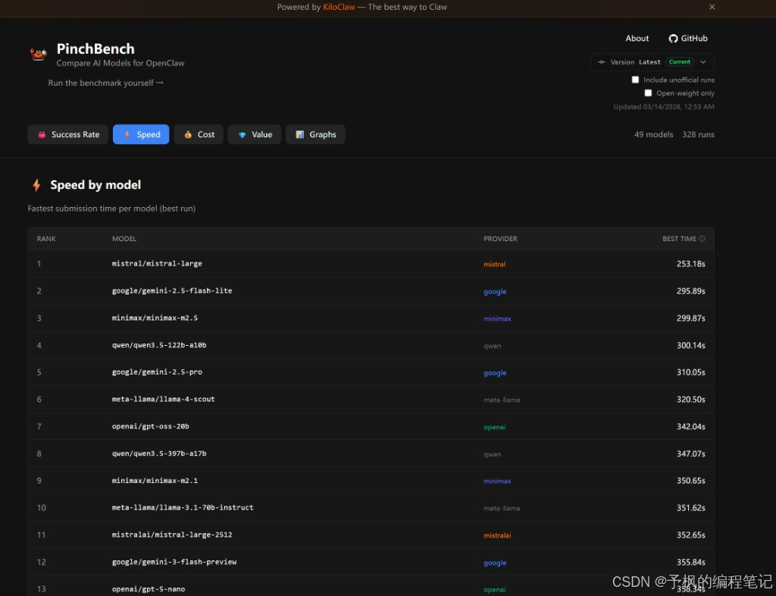
Task: Click the 320.50s best time value
Action: (x=691, y=400)
